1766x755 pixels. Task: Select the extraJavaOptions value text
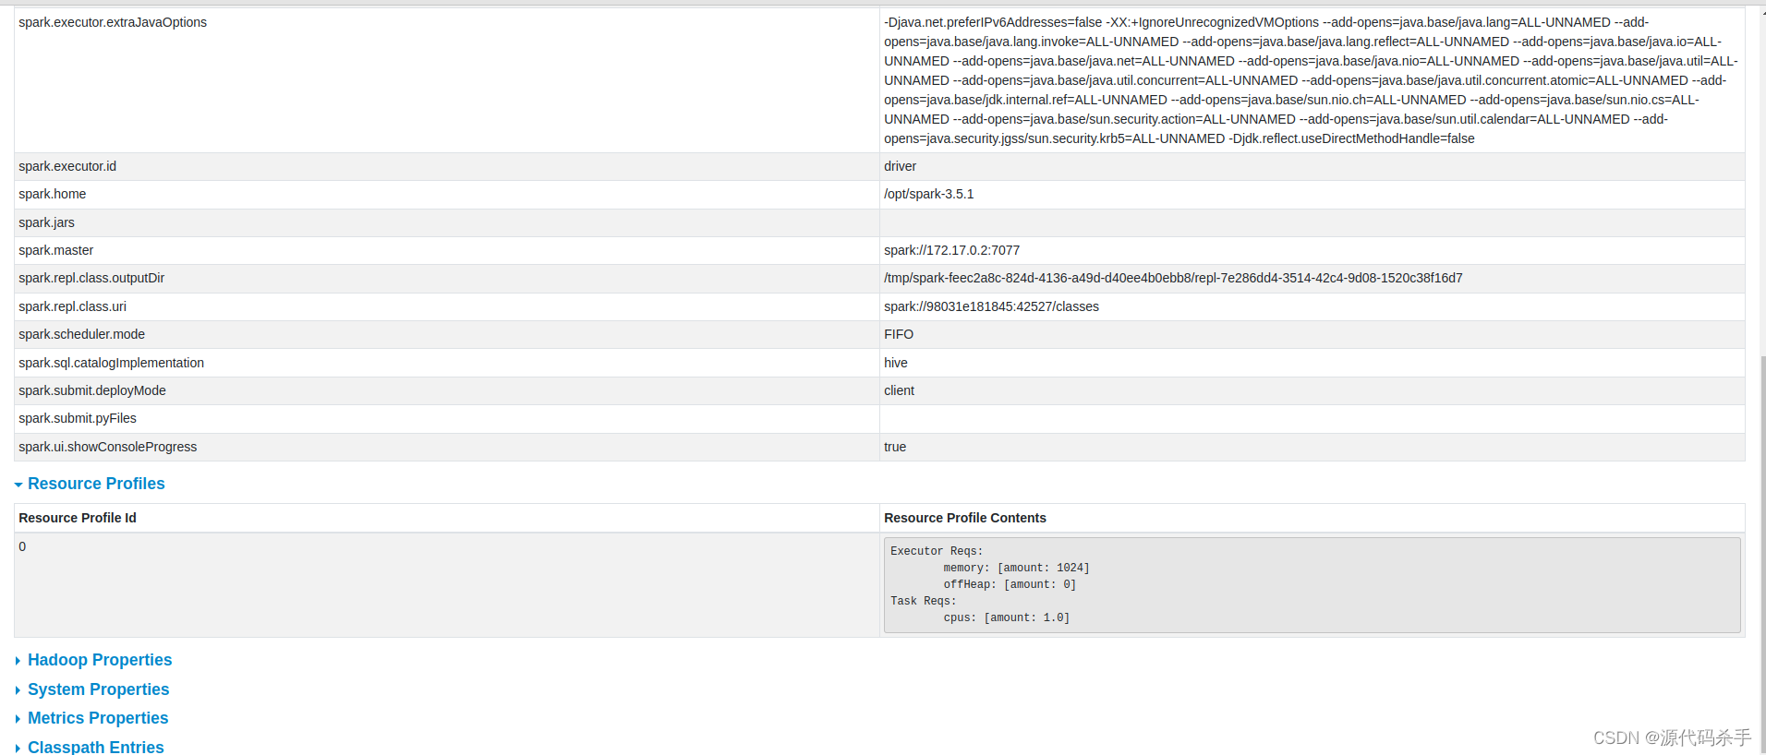[1311, 80]
